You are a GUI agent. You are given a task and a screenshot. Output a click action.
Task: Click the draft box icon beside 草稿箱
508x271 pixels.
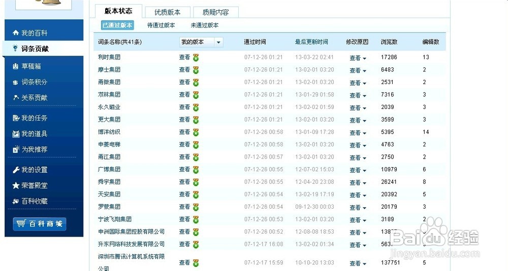click(x=16, y=66)
